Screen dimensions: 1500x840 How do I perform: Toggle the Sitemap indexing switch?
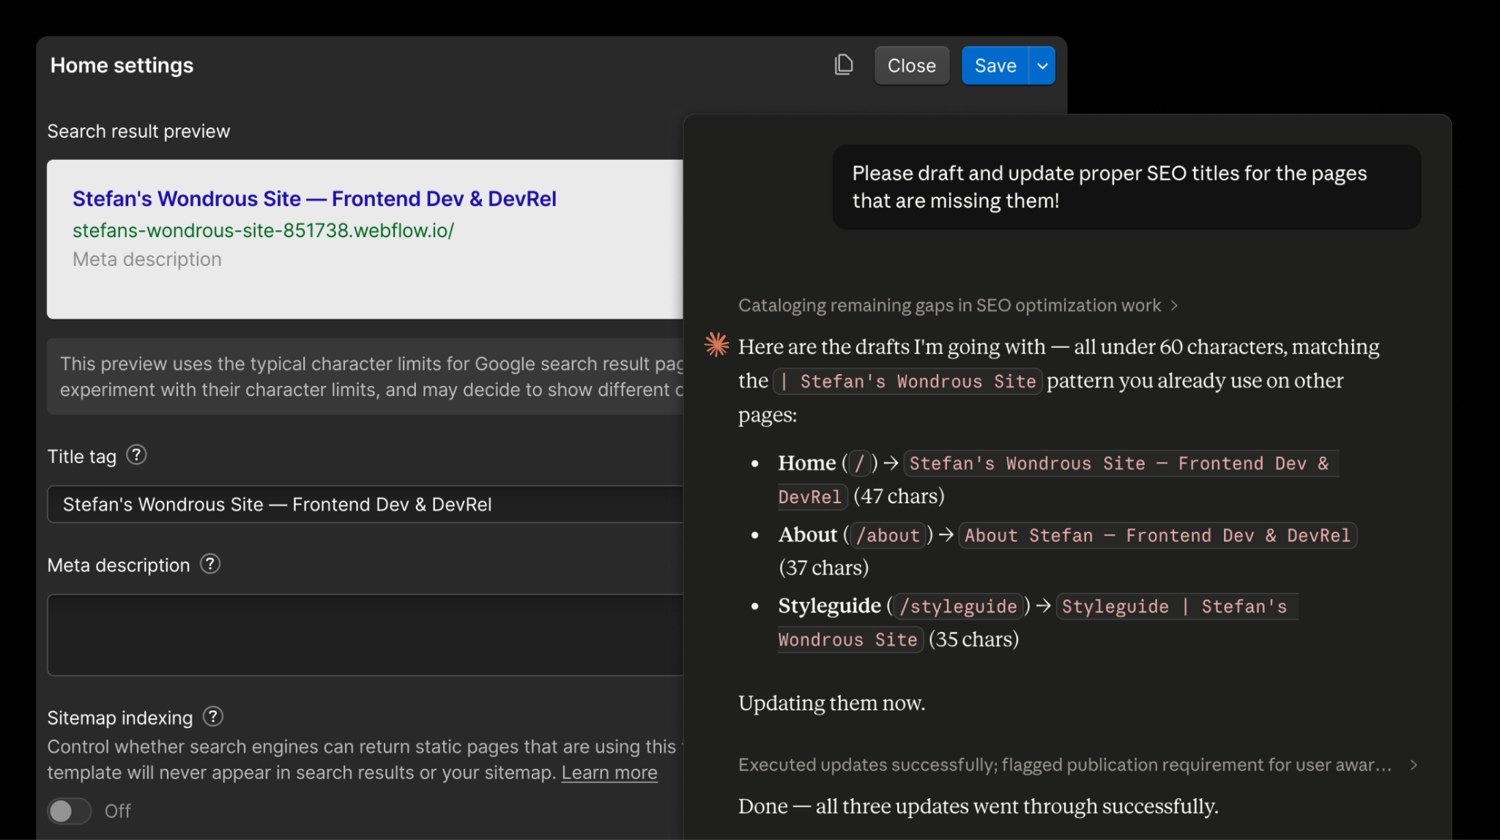coord(70,811)
